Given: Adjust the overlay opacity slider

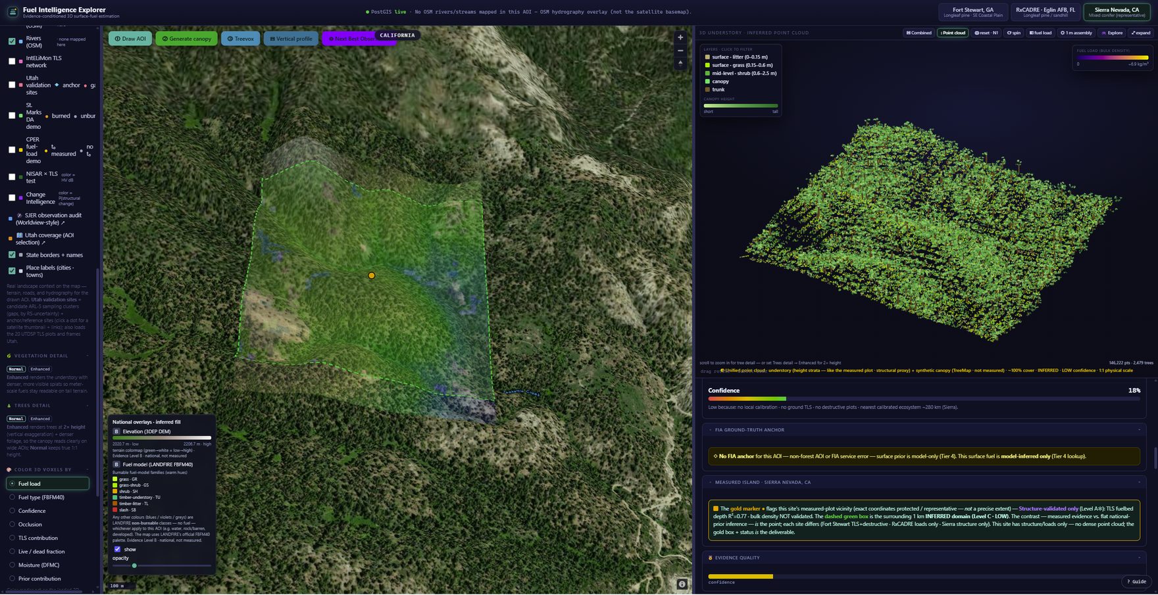Looking at the screenshot, I should tap(162, 565).
